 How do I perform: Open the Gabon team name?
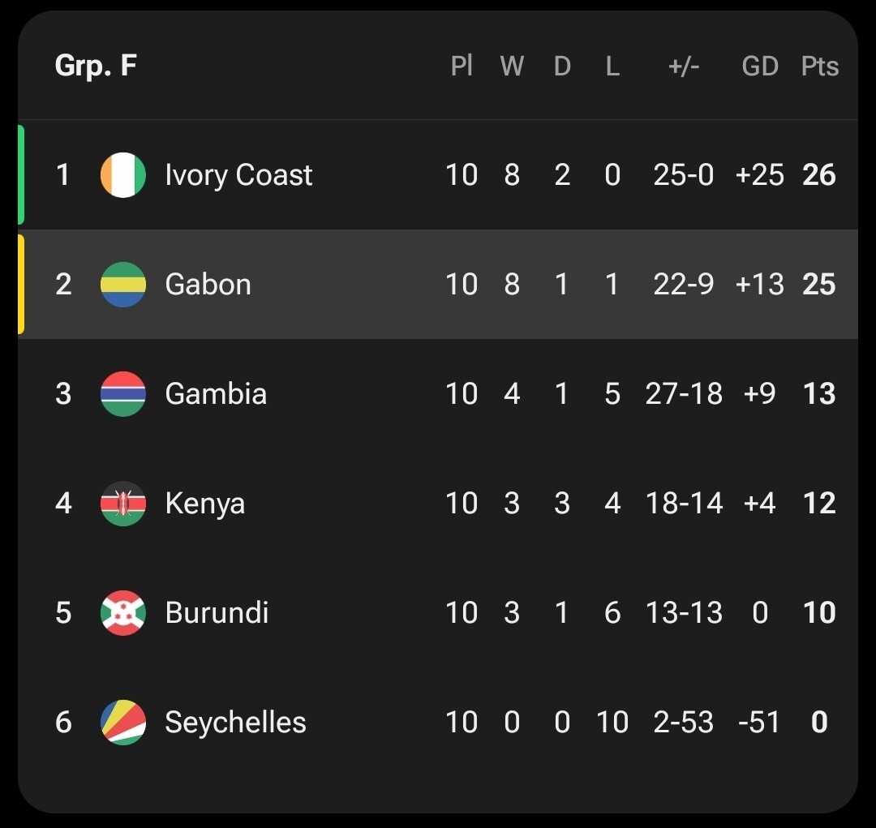click(x=208, y=285)
